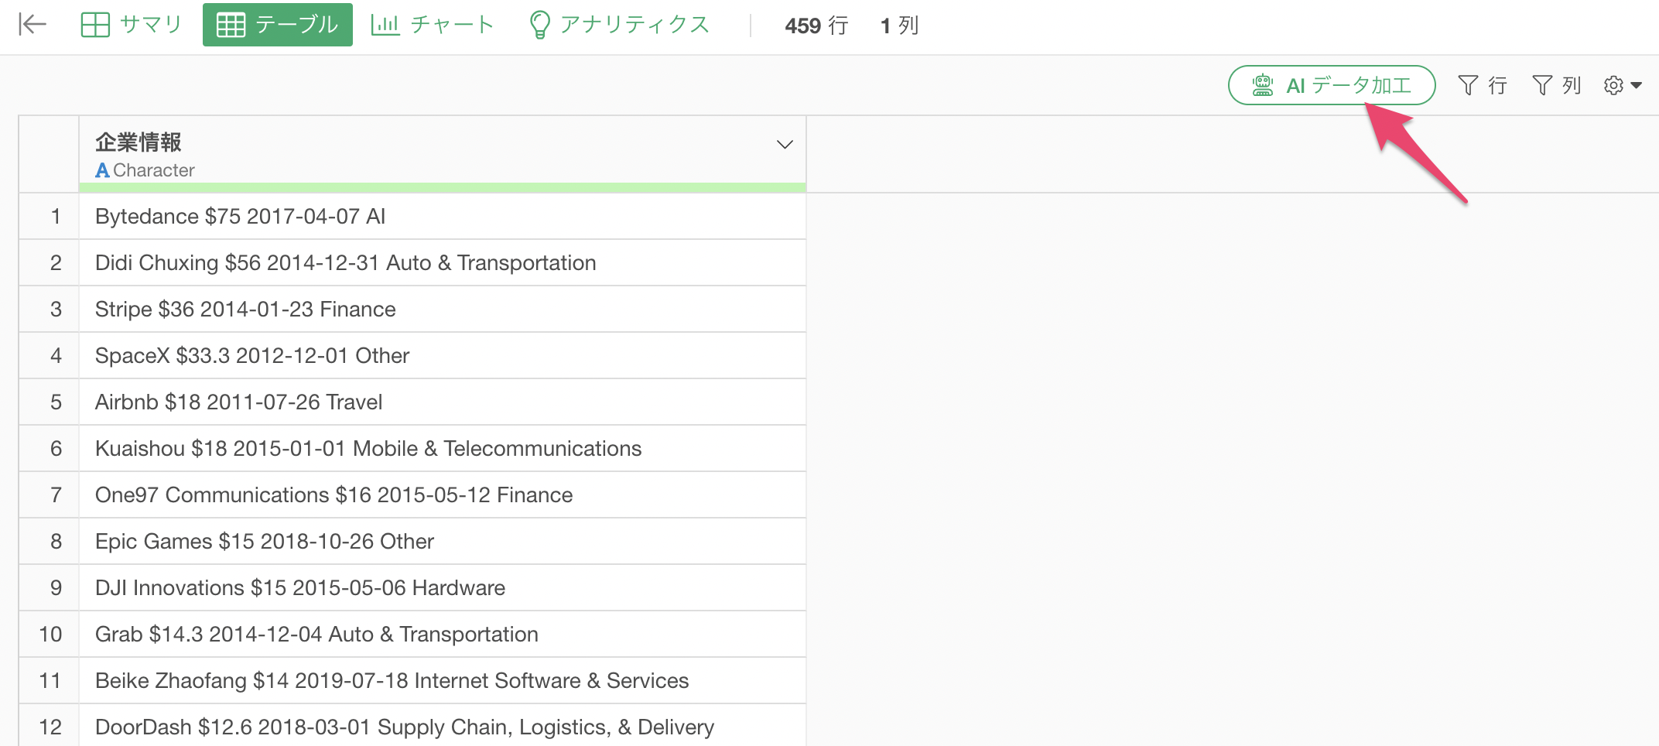Click the 企業情報 column header
The height and width of the screenshot is (746, 1659).
(x=139, y=142)
